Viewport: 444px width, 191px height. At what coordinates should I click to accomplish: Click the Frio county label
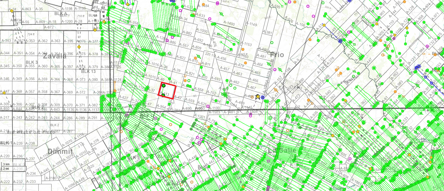[x=277, y=55]
